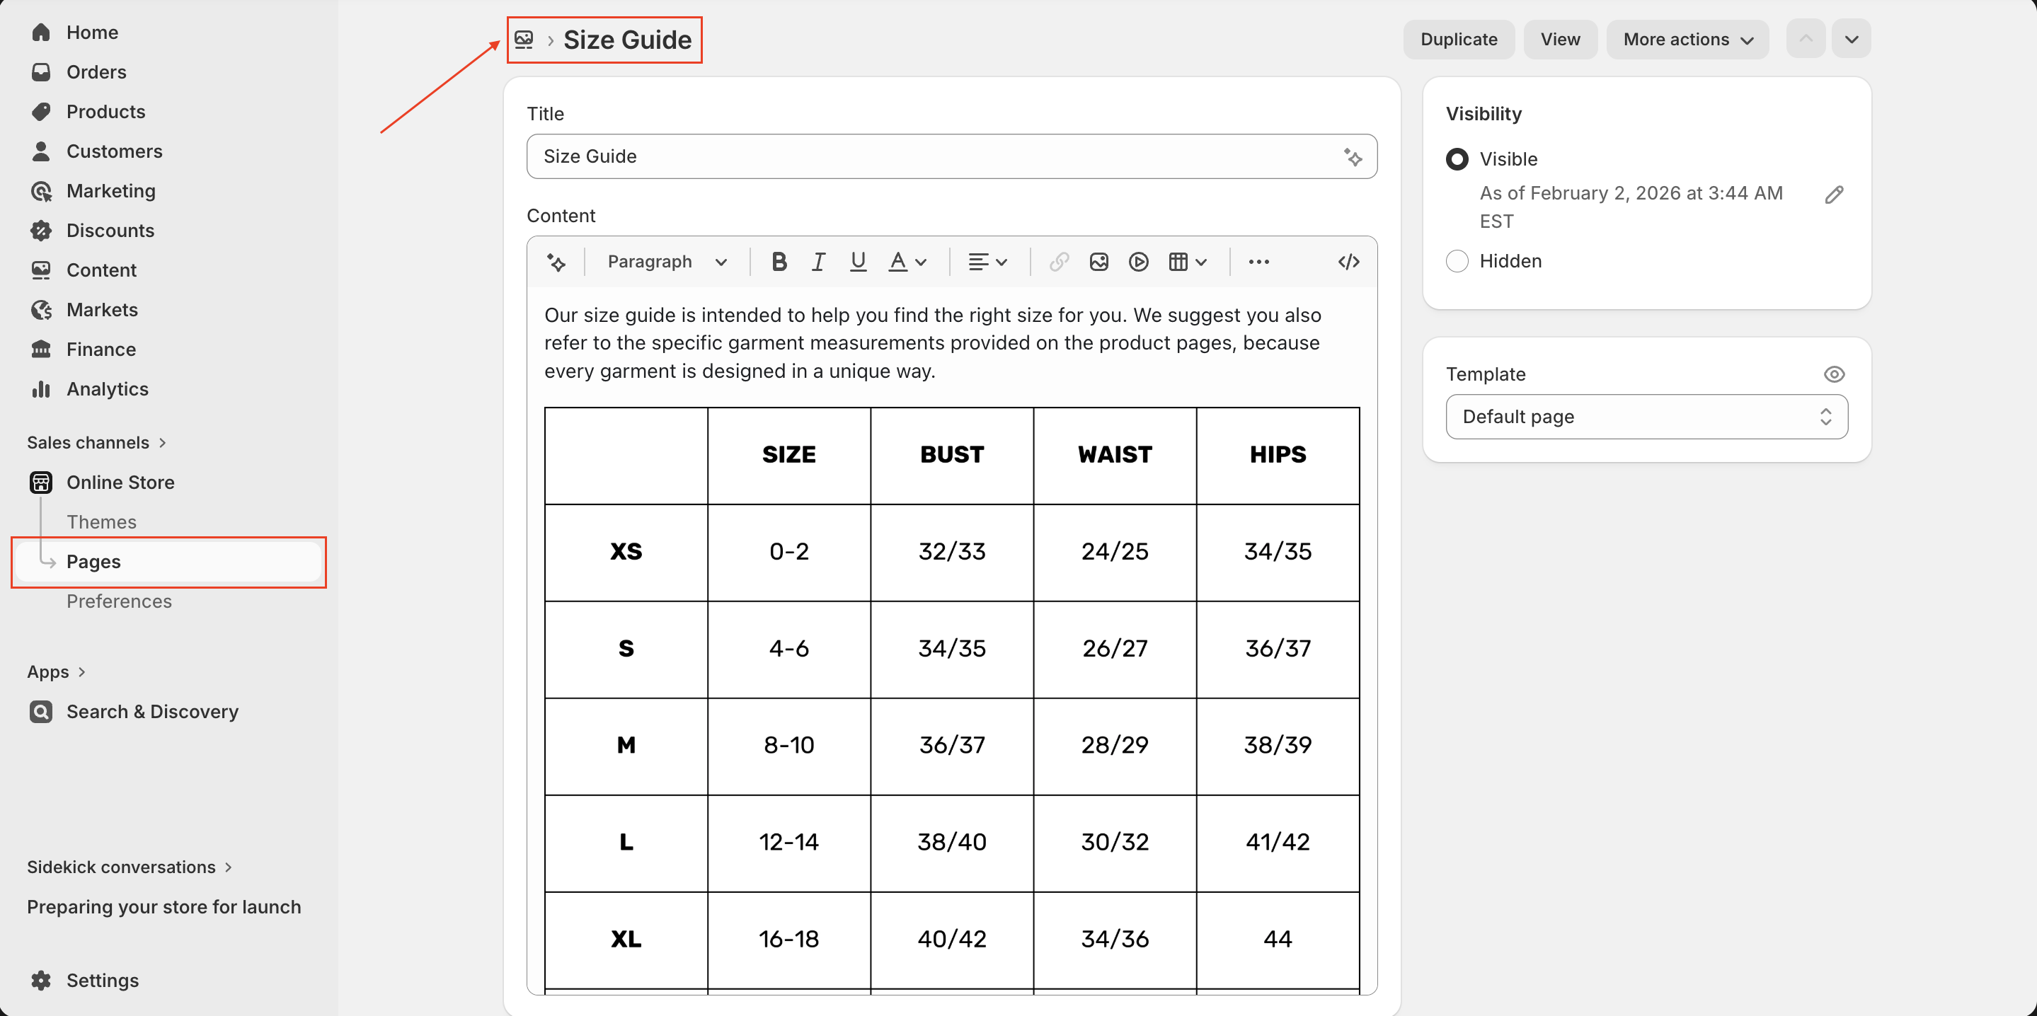Insert image into content editor
This screenshot has height=1016, width=2037.
1098,262
